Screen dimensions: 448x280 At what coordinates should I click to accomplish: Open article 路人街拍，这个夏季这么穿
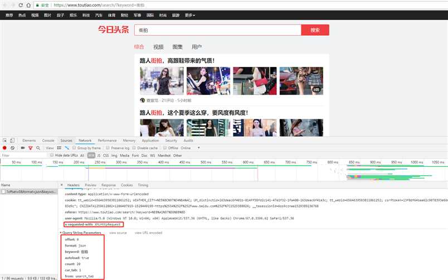(x=194, y=113)
